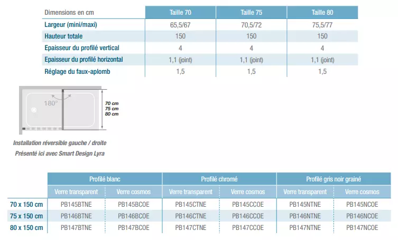Click the shower tray installation diagram

click(x=61, y=108)
